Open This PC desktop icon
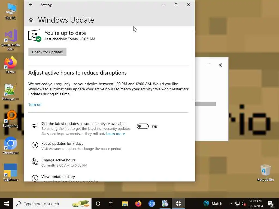Viewport: 279px width, 209px height. coord(11,11)
